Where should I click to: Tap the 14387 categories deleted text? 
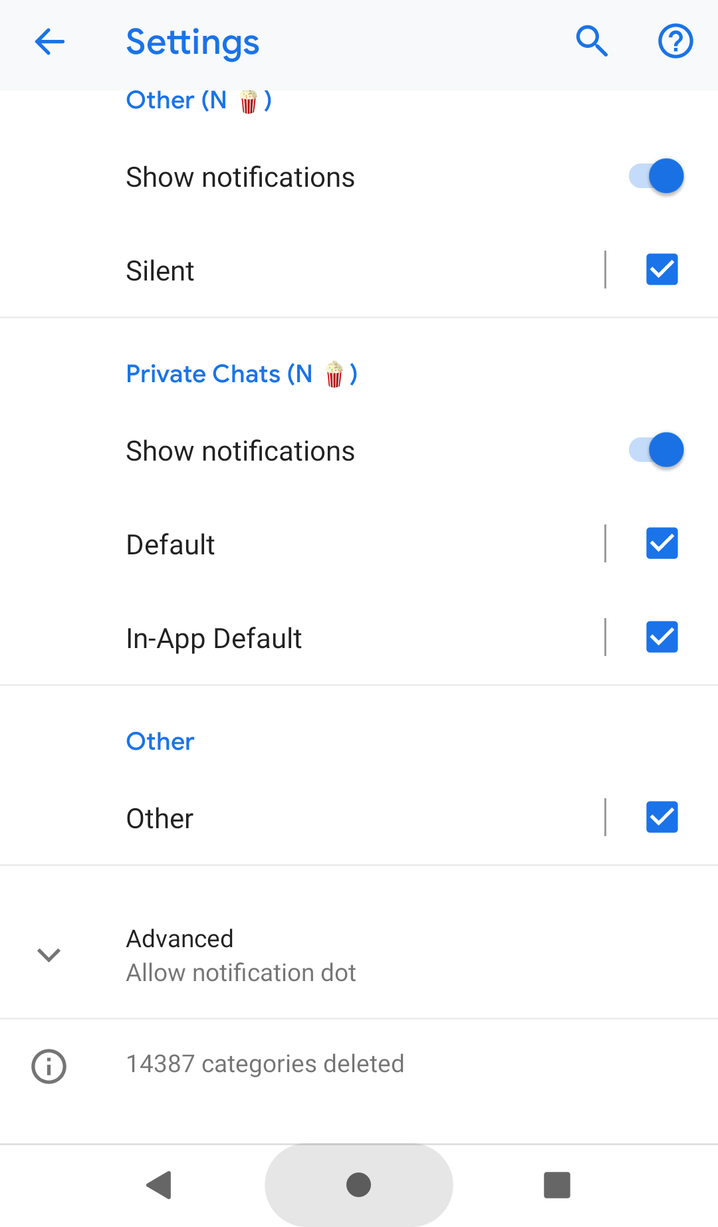pos(265,1064)
